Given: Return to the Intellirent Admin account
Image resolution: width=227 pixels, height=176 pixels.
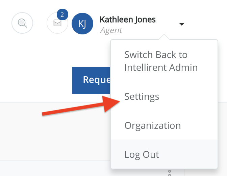Looking at the screenshot, I should [161, 61].
